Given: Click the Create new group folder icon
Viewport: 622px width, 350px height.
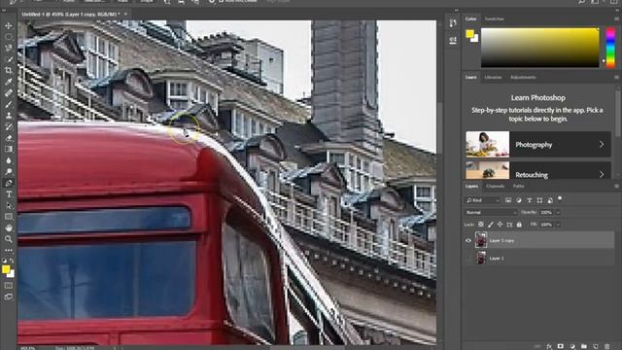Looking at the screenshot, I should [584, 346].
